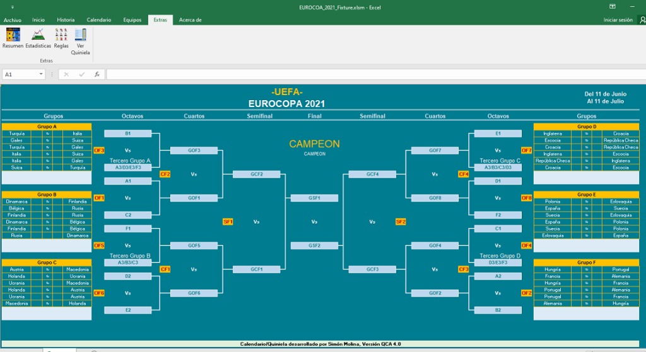Select the CF2 quarterfinal label

[x=165, y=174]
